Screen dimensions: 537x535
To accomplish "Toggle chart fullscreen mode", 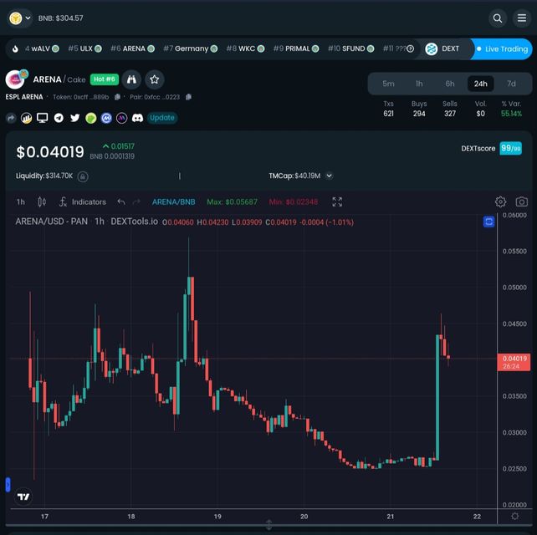I will (x=337, y=202).
